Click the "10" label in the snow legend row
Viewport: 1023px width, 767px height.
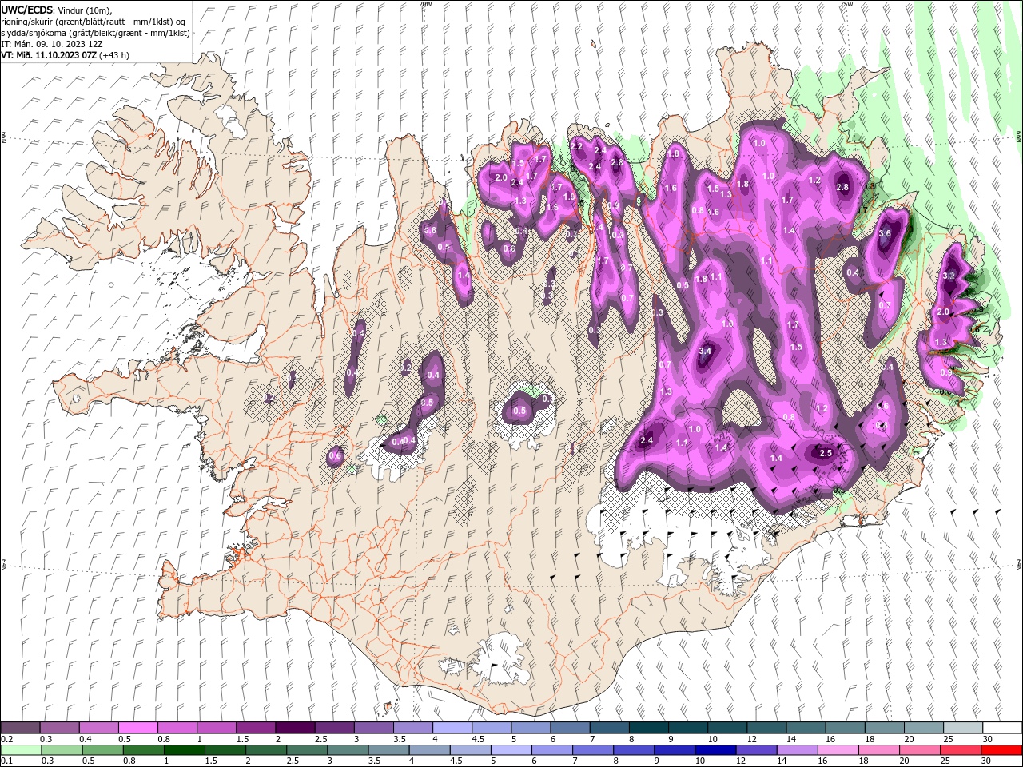(712, 739)
